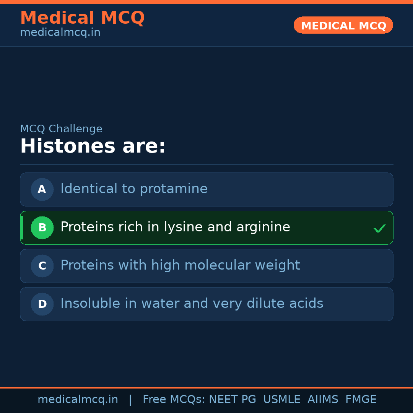
Task: Click the green checkmark icon
Action: pyautogui.click(x=379, y=228)
